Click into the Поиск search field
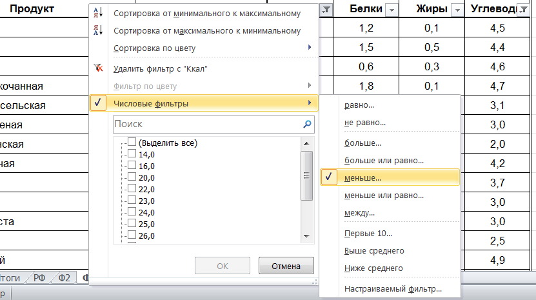 [205, 124]
